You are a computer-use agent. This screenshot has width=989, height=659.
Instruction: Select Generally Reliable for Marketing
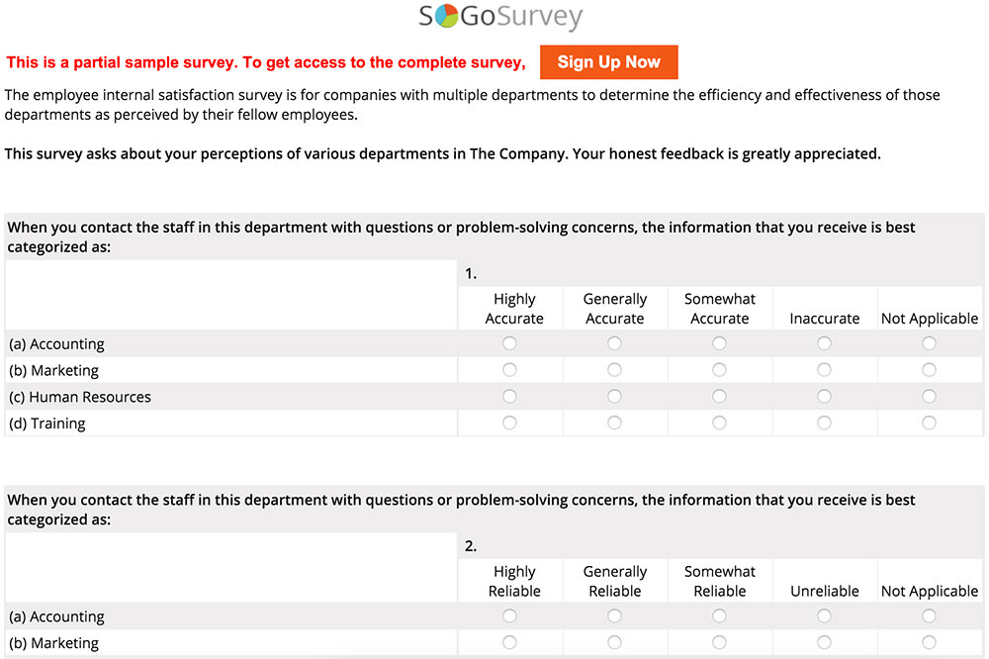[x=614, y=642]
